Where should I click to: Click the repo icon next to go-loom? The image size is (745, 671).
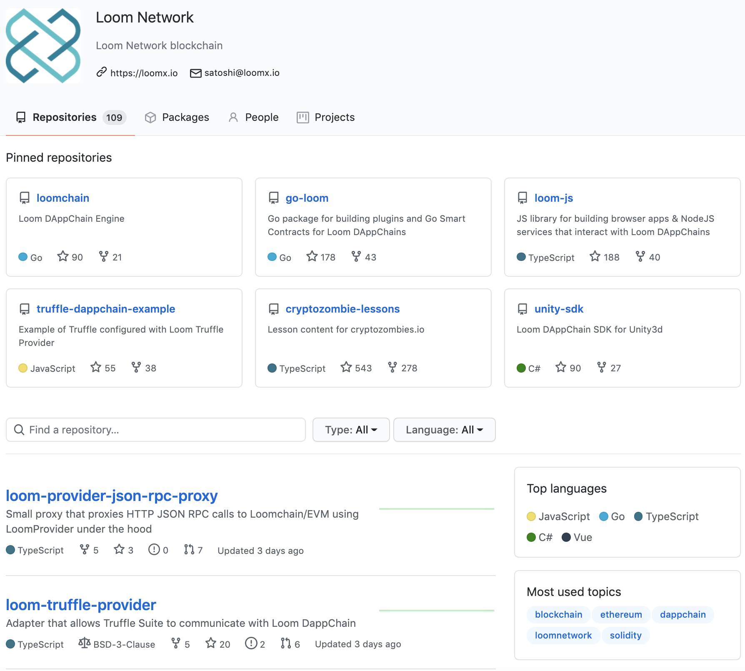tap(274, 198)
